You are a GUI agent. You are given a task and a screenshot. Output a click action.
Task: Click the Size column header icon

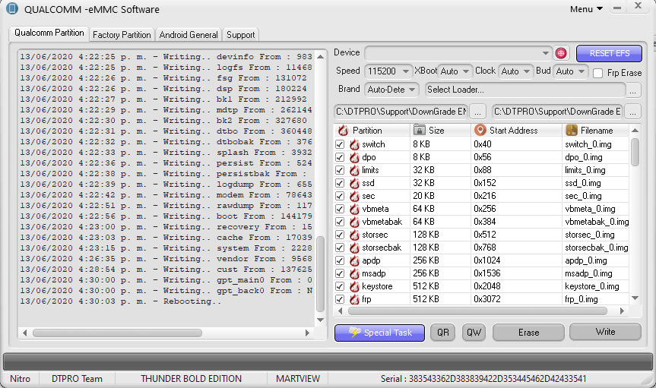419,130
